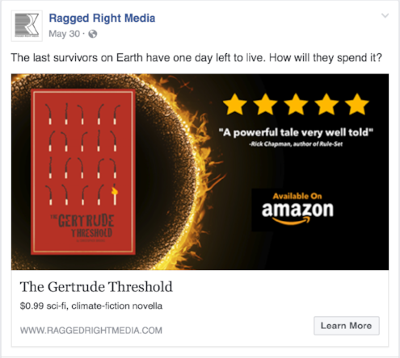The image size is (400, 358).
Task: Click the Rick Chapman attribution line
Action: pyautogui.click(x=296, y=144)
